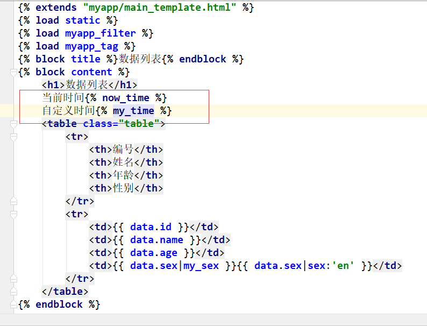Click fold end marker at second </tr>
This screenshot has width=427, height=326.
tap(13, 279)
